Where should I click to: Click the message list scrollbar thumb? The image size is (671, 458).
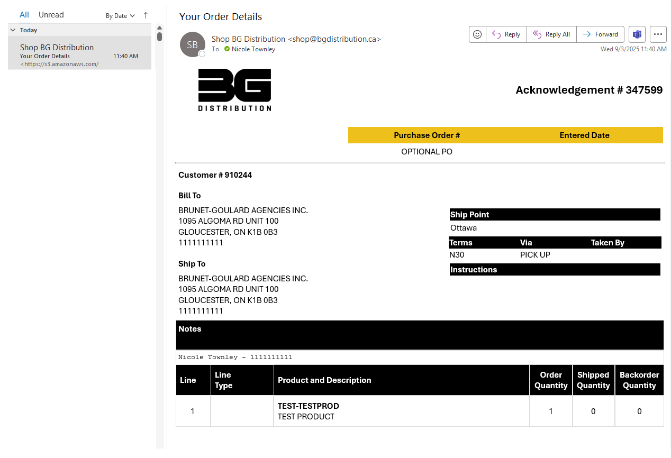click(159, 36)
